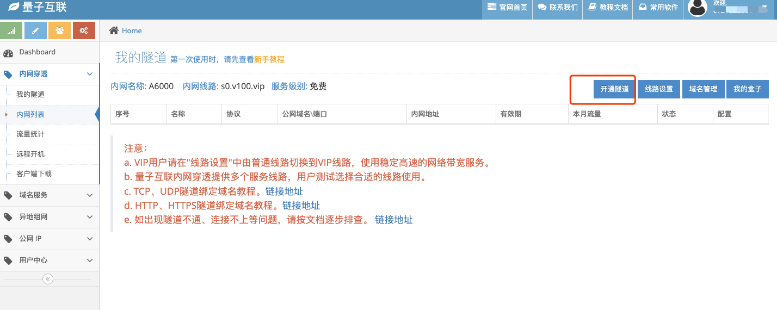Click the 服务级别 免费 text

(299, 86)
